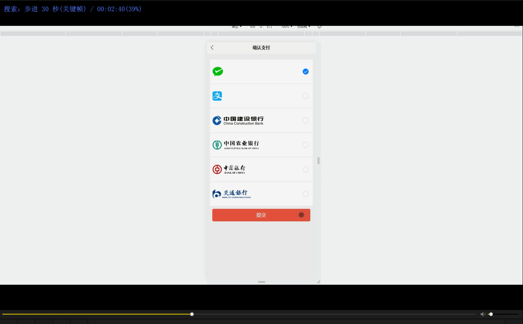The width and height of the screenshot is (523, 324).
Task: Select Bank of Communications radio button
Action: coord(305,194)
